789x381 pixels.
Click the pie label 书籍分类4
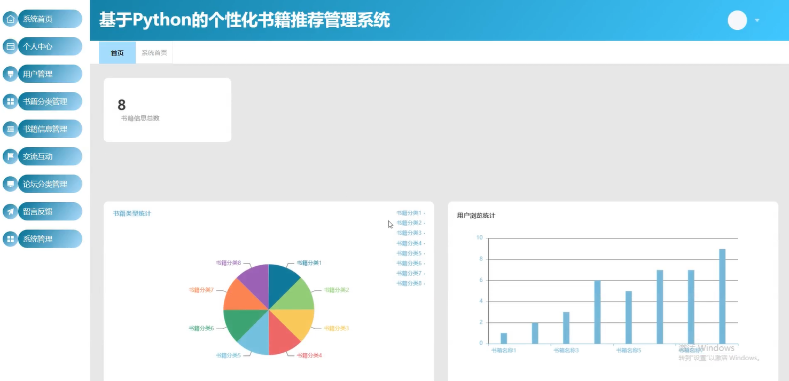pyautogui.click(x=309, y=355)
